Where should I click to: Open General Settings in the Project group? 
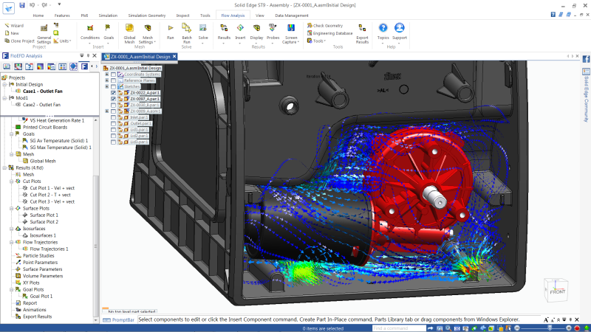pos(44,34)
